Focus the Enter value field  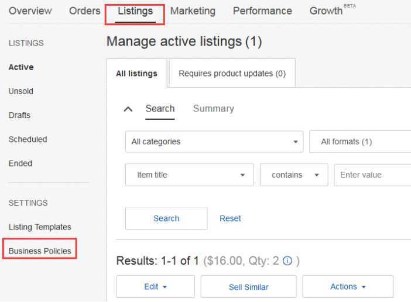point(372,175)
